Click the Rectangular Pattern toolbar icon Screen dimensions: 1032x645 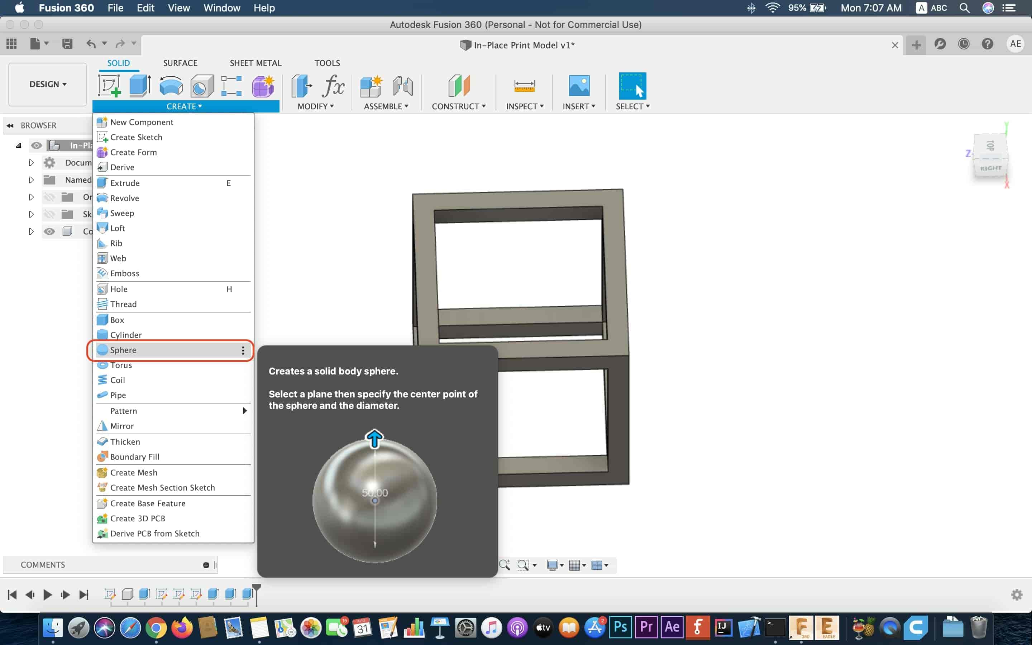click(x=231, y=86)
